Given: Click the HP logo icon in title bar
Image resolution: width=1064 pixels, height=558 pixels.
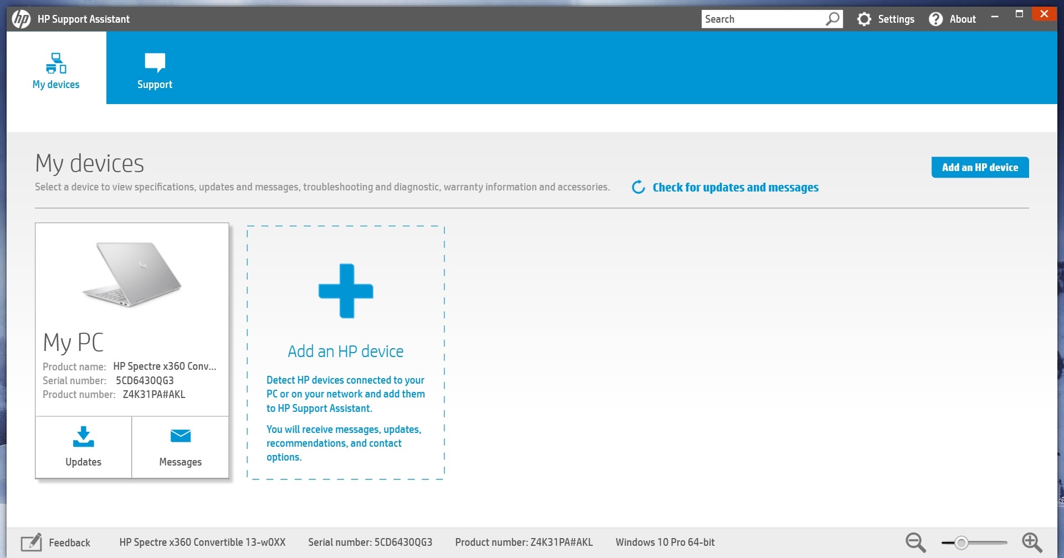Looking at the screenshot, I should [21, 19].
